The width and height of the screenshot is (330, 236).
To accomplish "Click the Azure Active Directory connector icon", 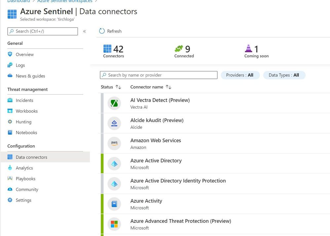I will (114, 164).
